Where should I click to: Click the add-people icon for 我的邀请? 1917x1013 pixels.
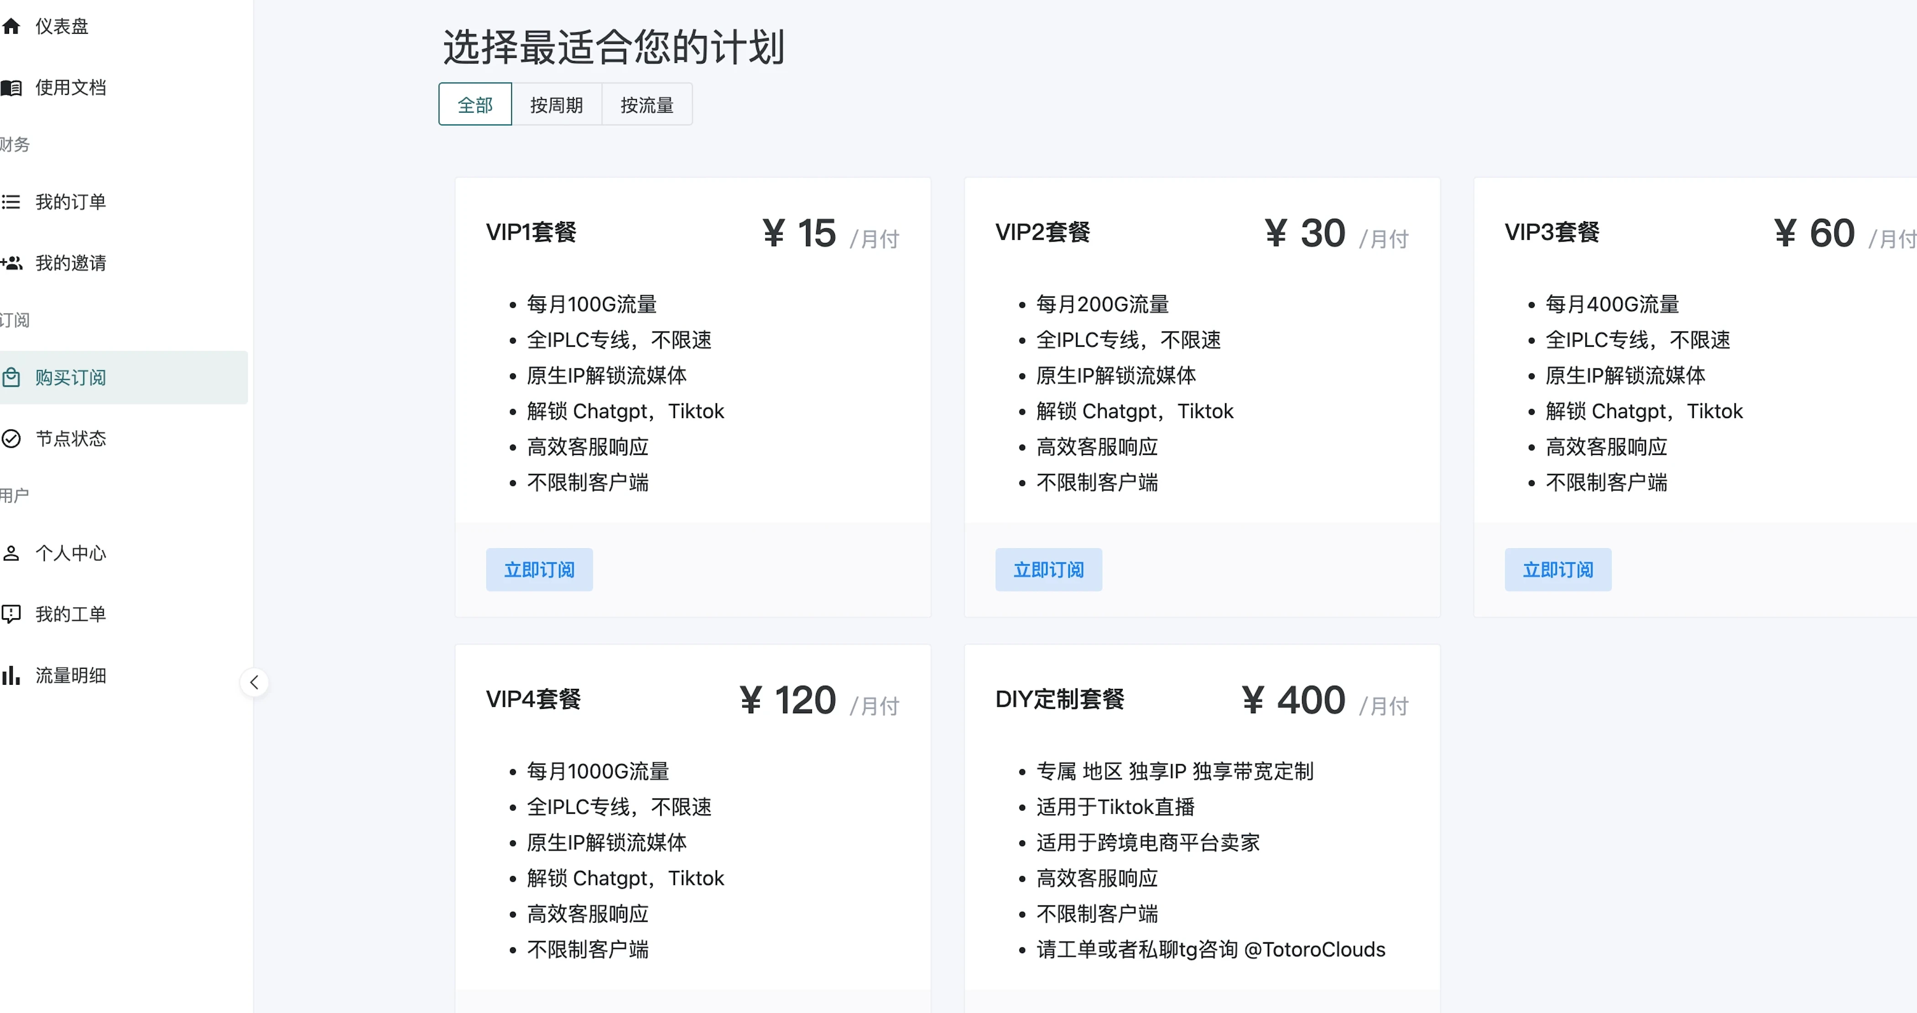(x=11, y=263)
